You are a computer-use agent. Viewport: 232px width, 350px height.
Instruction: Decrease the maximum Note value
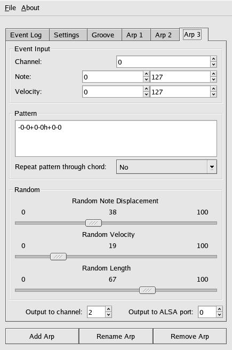pyautogui.click(x=213, y=79)
